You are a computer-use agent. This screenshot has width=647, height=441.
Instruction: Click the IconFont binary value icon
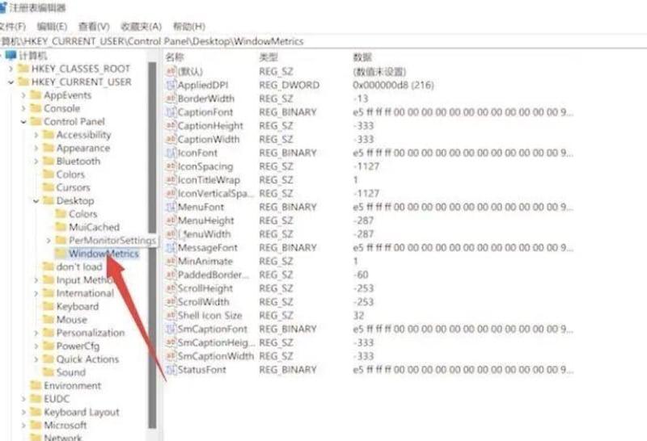tap(171, 153)
